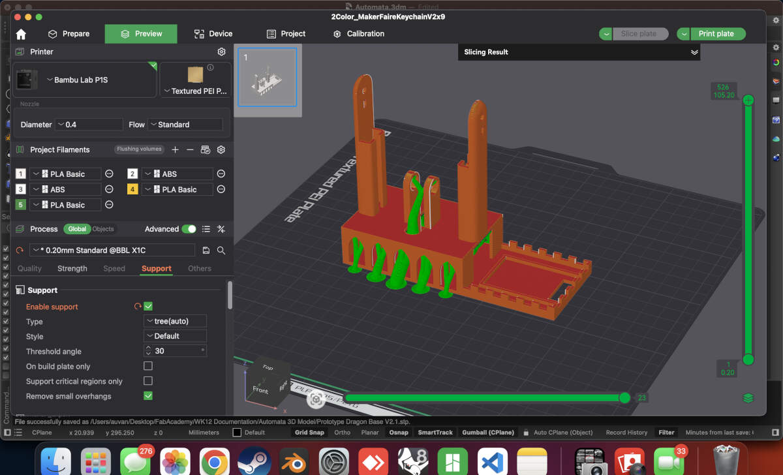Open the Others settings tab
Image resolution: width=783 pixels, height=475 pixels.
(x=200, y=268)
